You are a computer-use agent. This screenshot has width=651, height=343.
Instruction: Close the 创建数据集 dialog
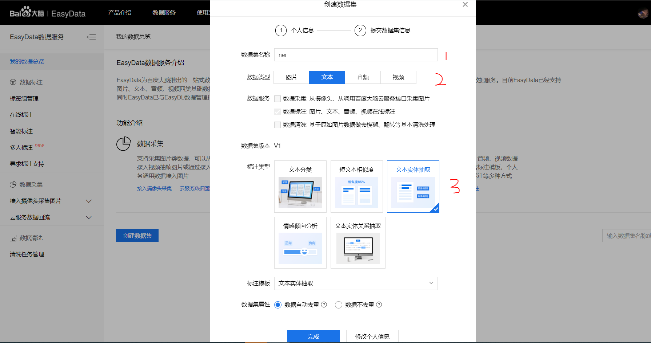tap(465, 5)
